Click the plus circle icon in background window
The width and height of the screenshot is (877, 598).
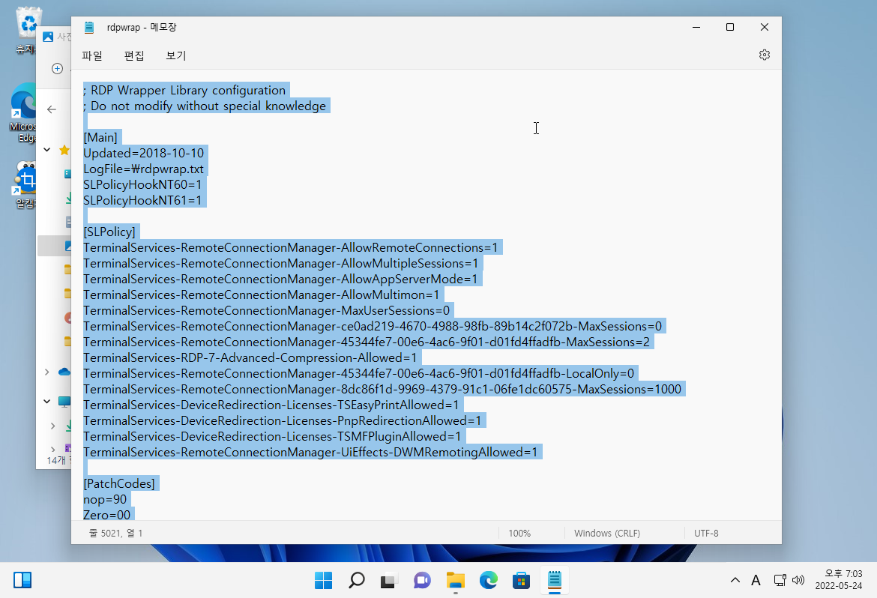[x=57, y=68]
